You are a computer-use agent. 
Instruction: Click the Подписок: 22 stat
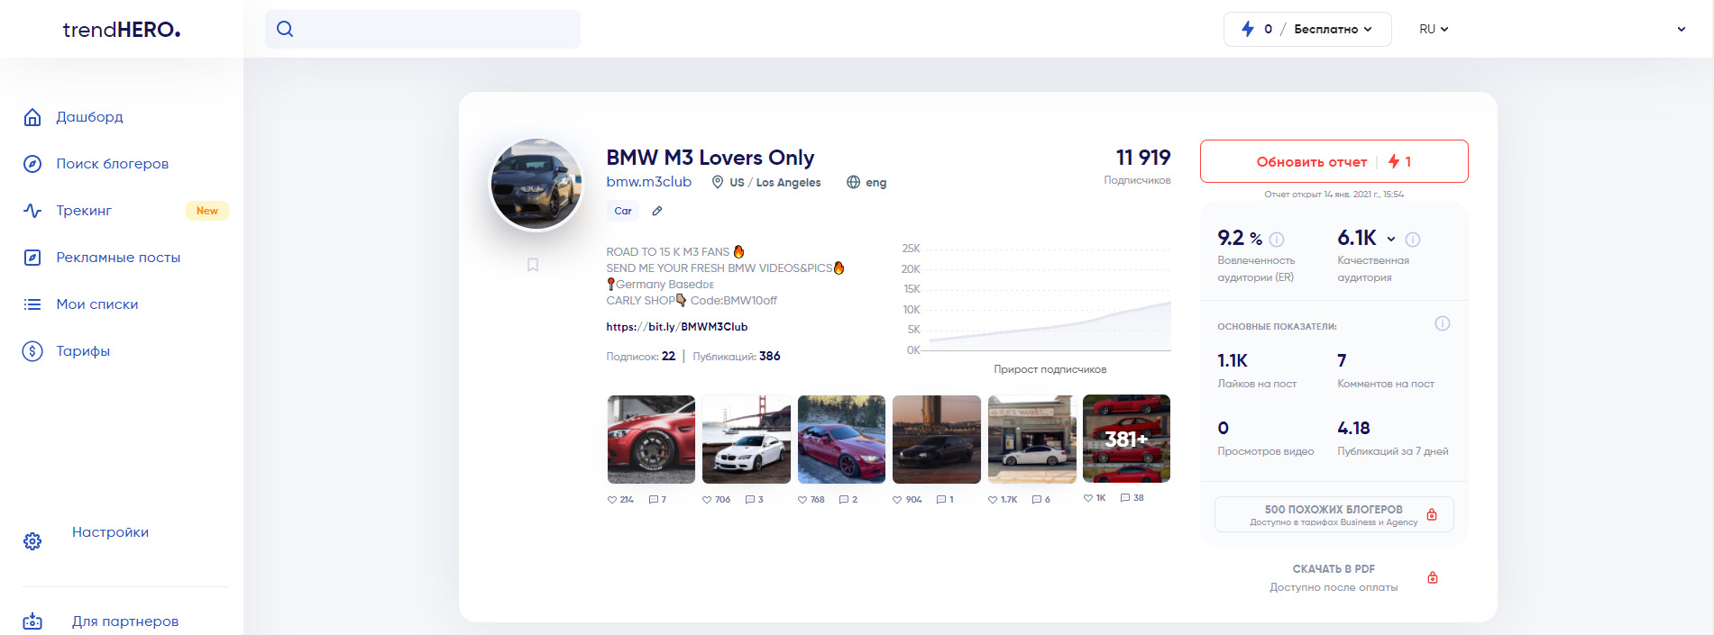(x=641, y=357)
